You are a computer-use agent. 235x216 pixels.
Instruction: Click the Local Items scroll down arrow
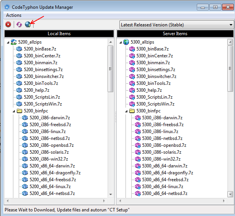[111, 194]
